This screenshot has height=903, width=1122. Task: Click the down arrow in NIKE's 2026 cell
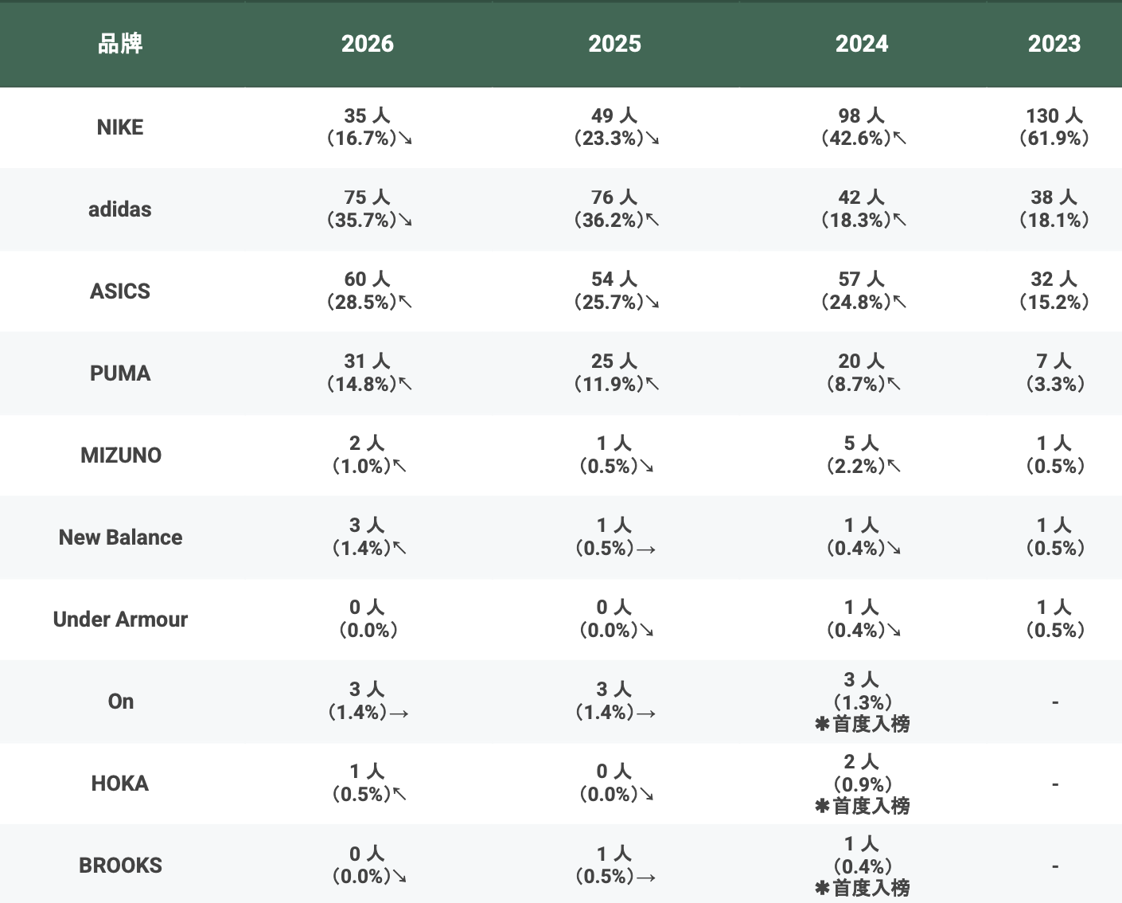pyautogui.click(x=406, y=139)
